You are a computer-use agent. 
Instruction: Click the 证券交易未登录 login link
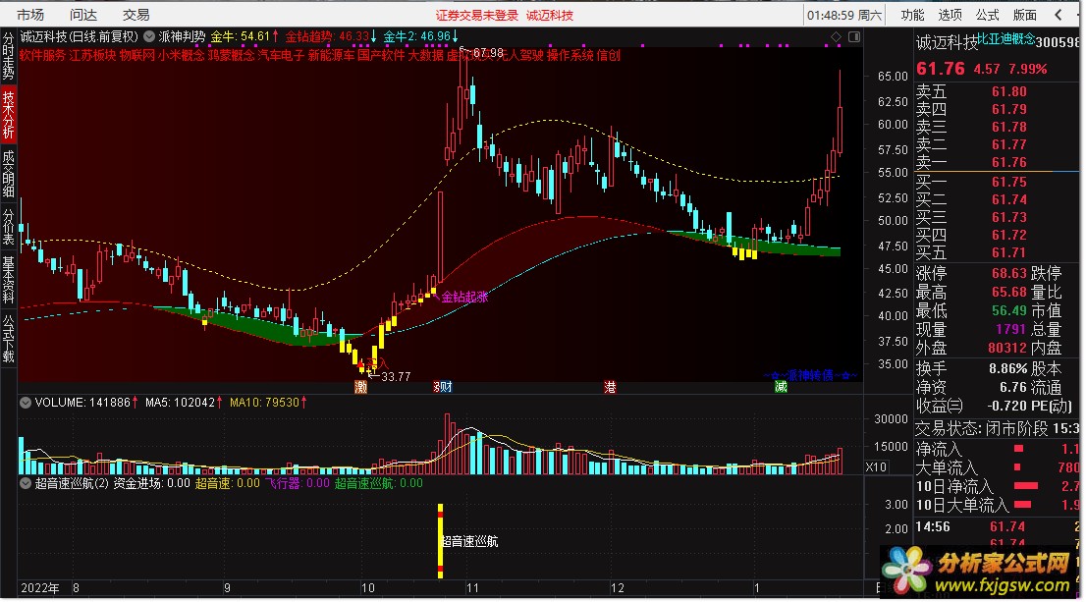476,16
